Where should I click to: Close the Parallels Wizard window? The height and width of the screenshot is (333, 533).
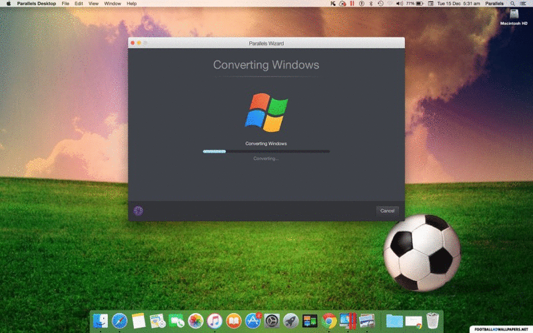[133, 43]
